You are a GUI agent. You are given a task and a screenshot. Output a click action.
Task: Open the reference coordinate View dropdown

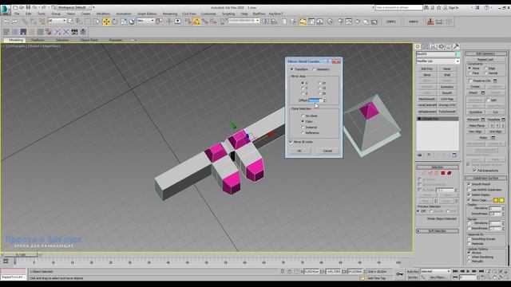[x=145, y=21]
